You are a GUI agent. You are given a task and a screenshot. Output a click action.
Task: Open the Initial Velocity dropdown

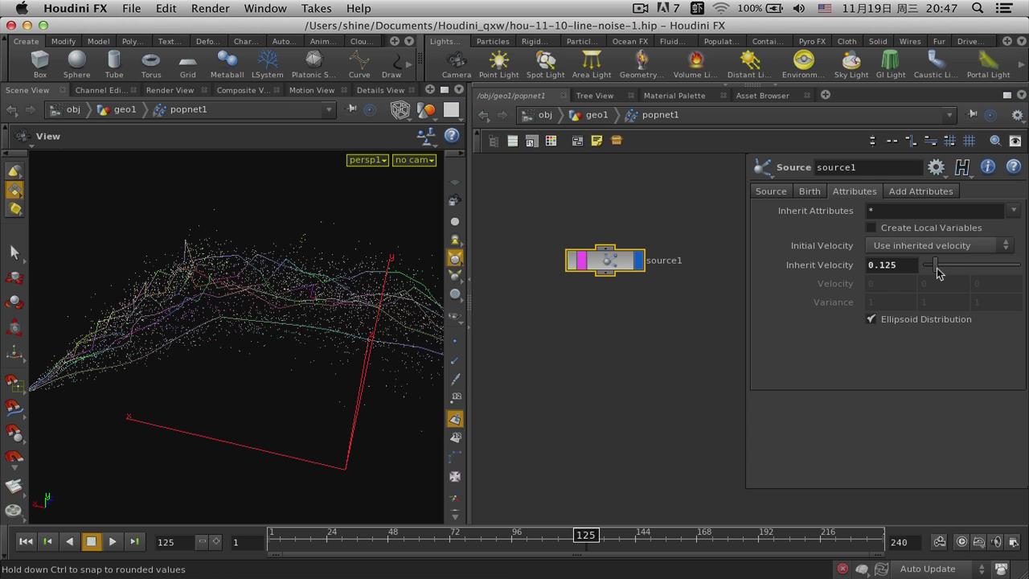click(x=938, y=245)
